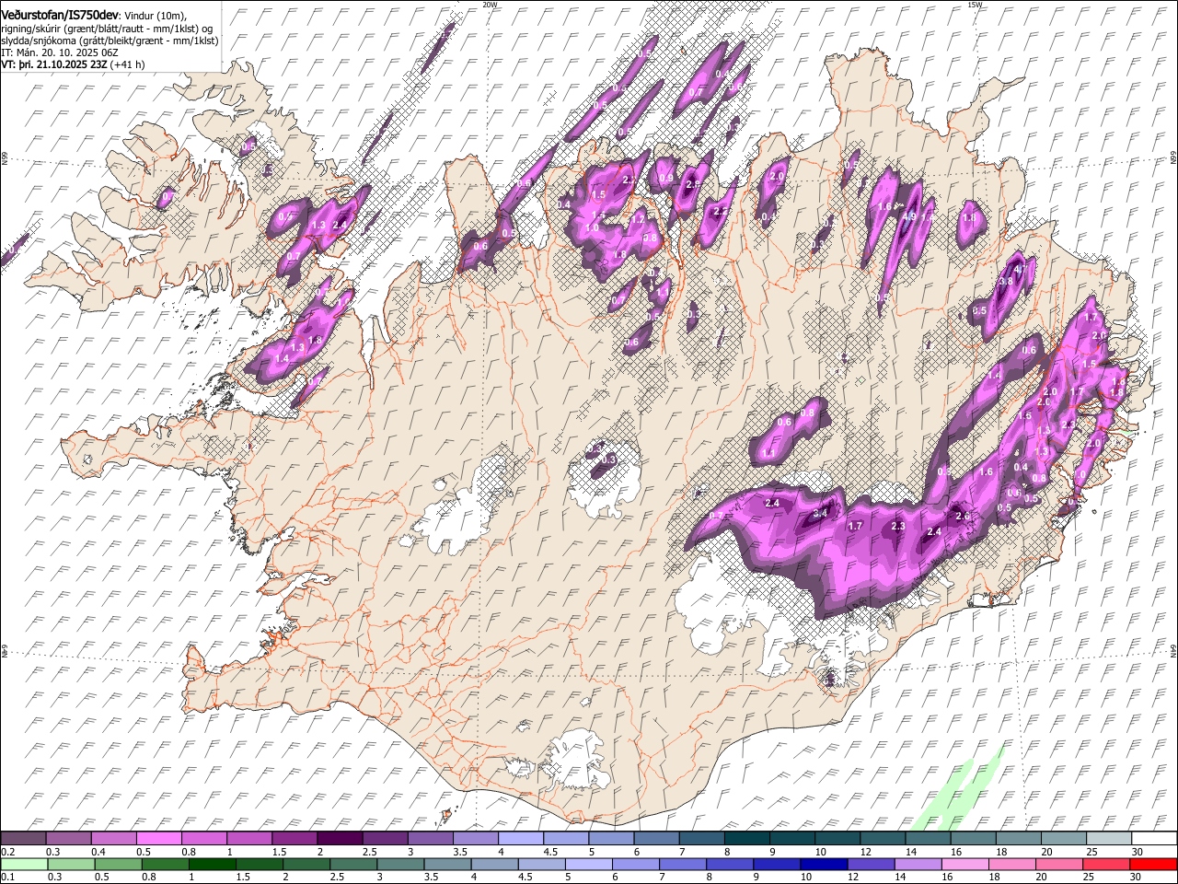Click the Veðurstofan/IS750dev title text
The height and width of the screenshot is (884, 1178).
(x=60, y=16)
